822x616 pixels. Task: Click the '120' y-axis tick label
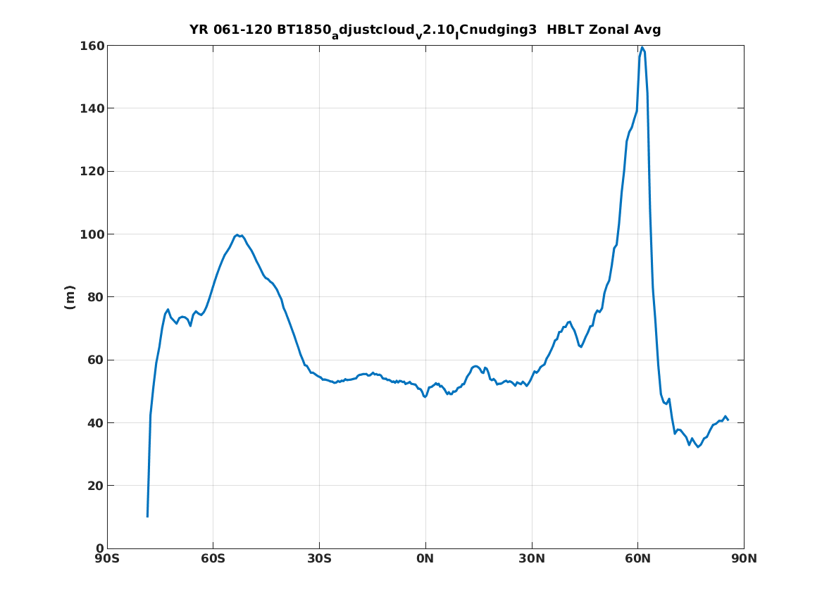92,171
